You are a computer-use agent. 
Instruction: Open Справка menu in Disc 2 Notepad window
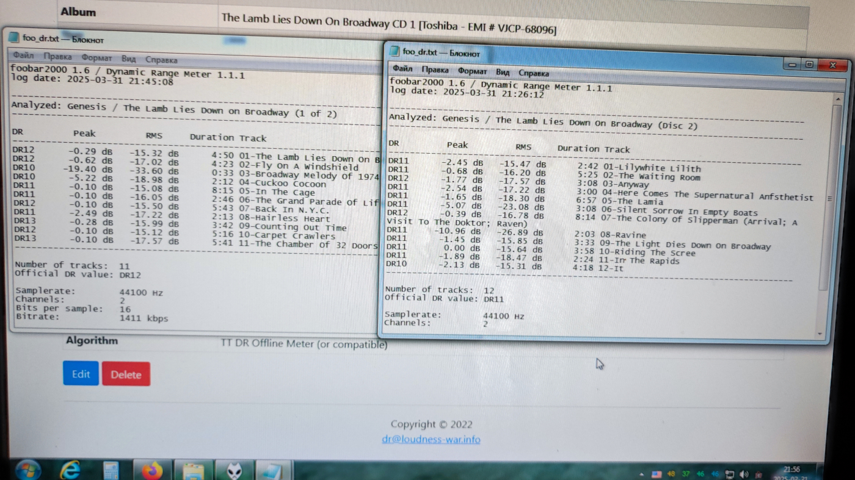[533, 73]
